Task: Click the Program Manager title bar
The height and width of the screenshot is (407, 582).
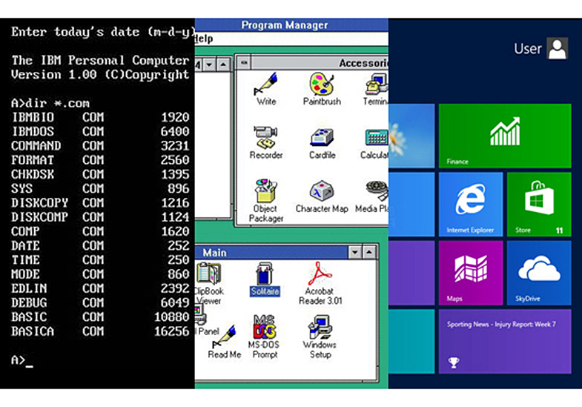Action: pyautogui.click(x=292, y=25)
